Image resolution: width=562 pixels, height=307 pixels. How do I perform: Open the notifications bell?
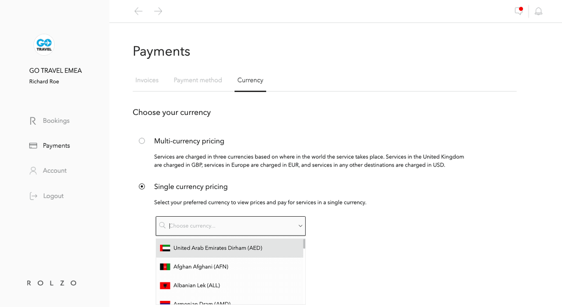click(x=538, y=11)
